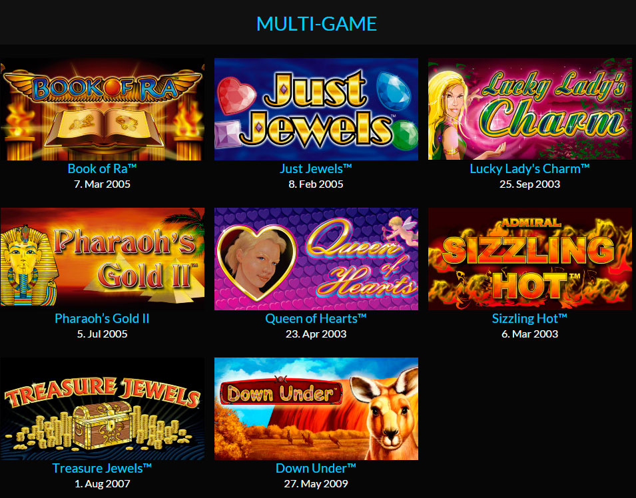Open the Lucky Lady's Charm banner image
The width and height of the screenshot is (636, 498).
pos(529,109)
